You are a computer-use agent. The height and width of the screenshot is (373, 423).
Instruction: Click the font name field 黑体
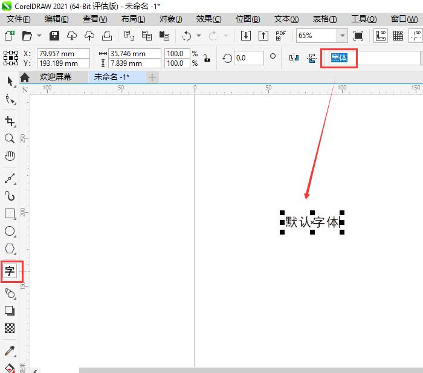375,58
